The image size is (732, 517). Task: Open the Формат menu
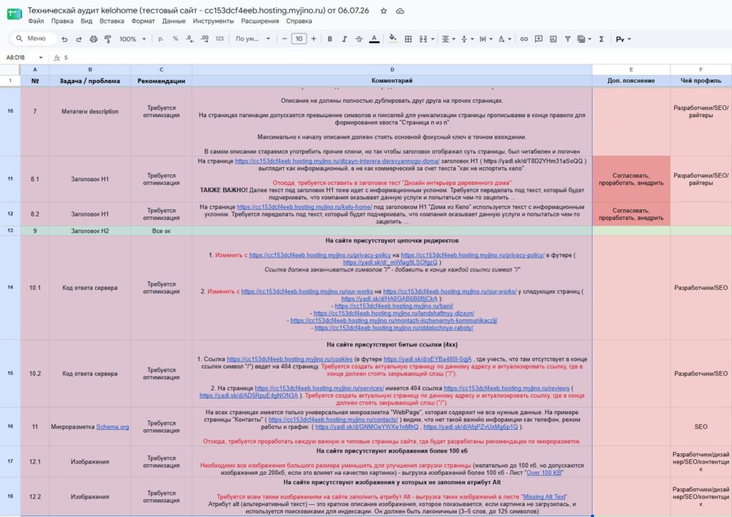(143, 21)
